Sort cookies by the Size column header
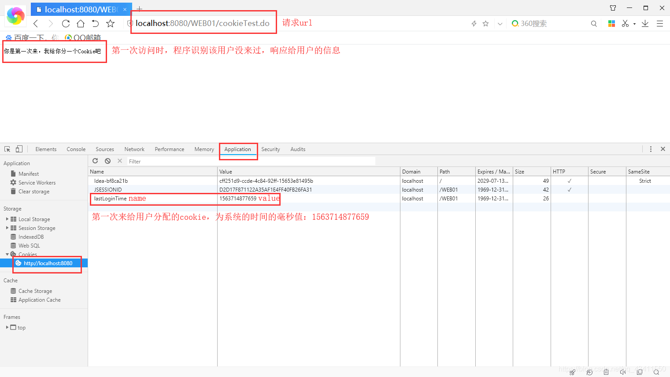Viewport: 670px width, 377px height. coord(532,172)
